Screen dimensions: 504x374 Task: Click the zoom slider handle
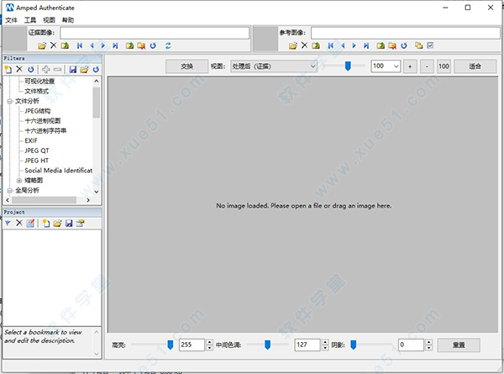click(348, 66)
